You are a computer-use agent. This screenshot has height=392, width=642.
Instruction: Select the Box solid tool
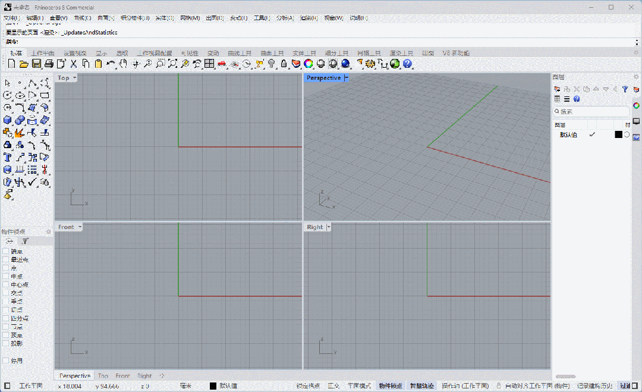(7, 120)
